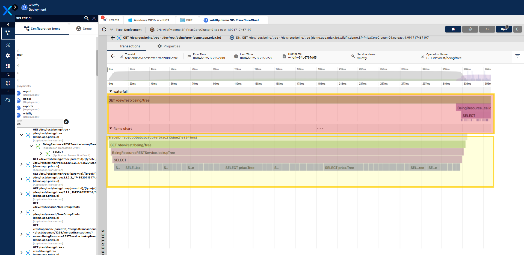The image size is (524, 255).
Task: Click the refresh icon beside Type: Deployment
Action: pos(104,29)
